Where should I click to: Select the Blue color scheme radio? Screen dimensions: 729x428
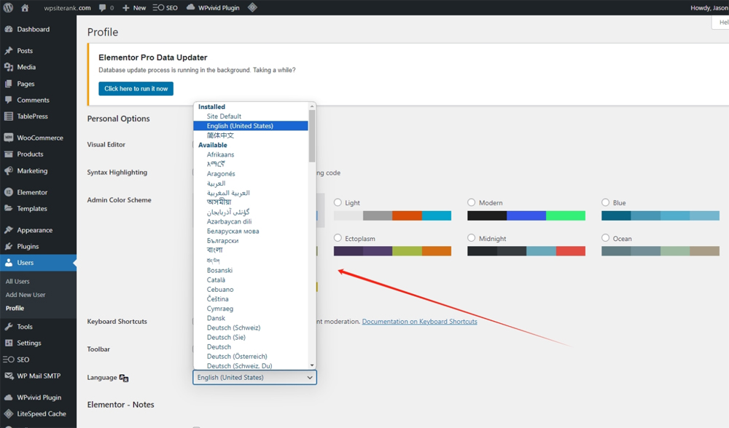point(605,202)
